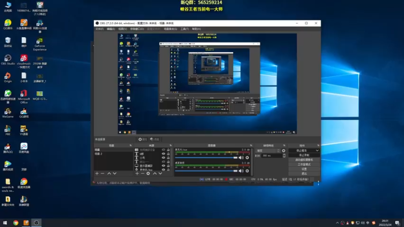404x227 pixels.
Task: Open 编辑(E) menu
Action: click(x=111, y=29)
